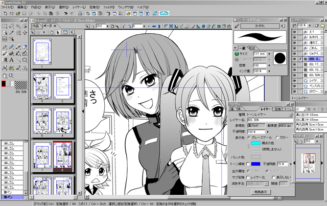Select the rectangular marquee tool
Viewport: 327px width, 206px height.
[5, 26]
